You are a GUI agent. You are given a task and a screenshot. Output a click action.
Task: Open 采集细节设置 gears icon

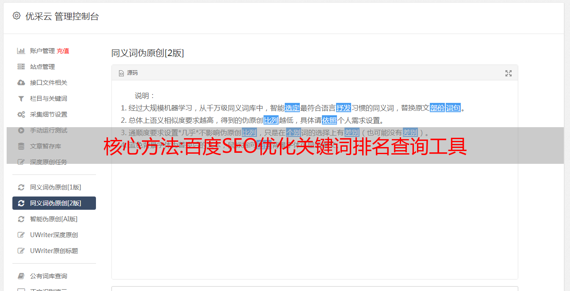pyautogui.click(x=21, y=114)
